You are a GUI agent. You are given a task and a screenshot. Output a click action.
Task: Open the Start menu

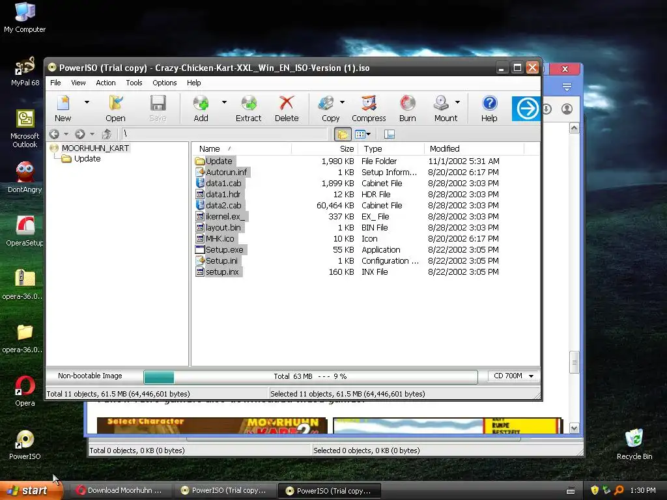[31, 490]
